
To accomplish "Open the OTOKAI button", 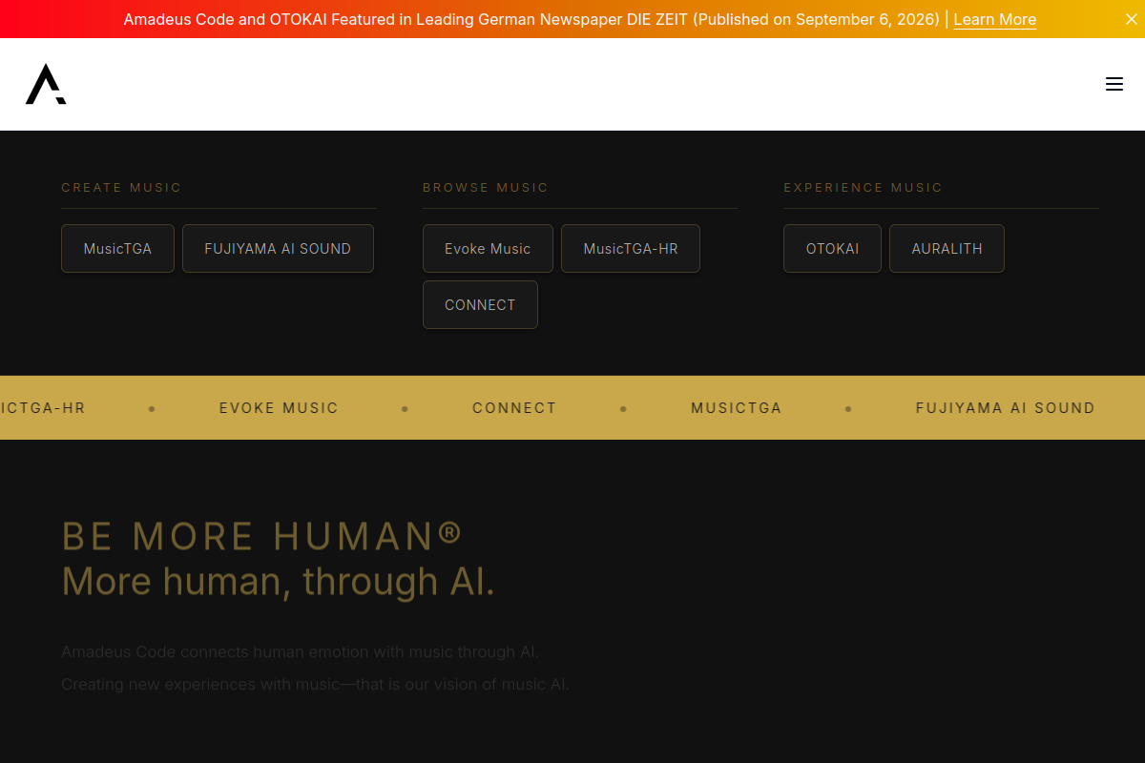I will 832,248.
